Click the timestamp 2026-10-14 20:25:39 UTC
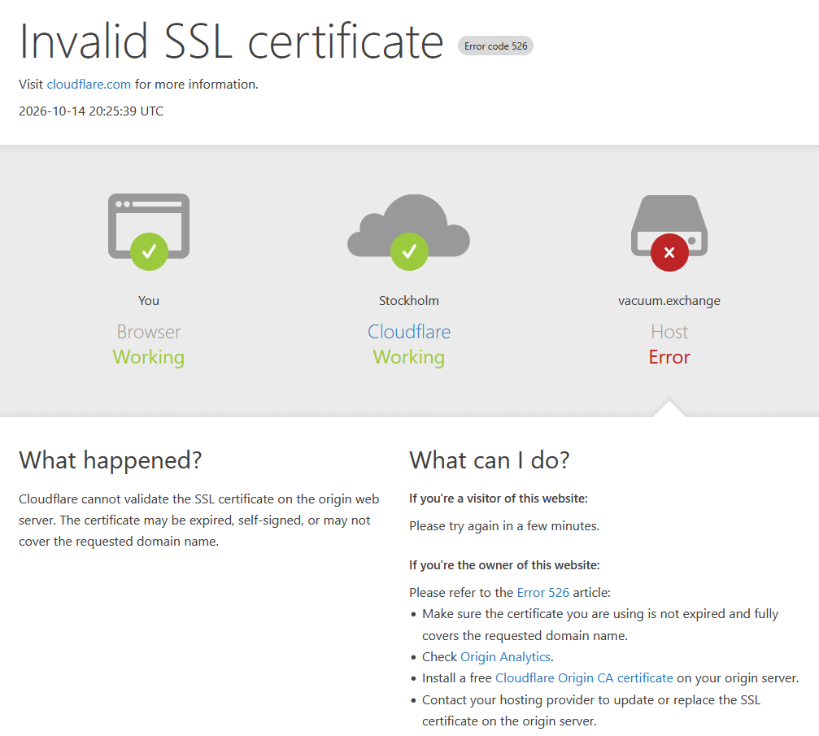819x736 pixels. pos(91,111)
